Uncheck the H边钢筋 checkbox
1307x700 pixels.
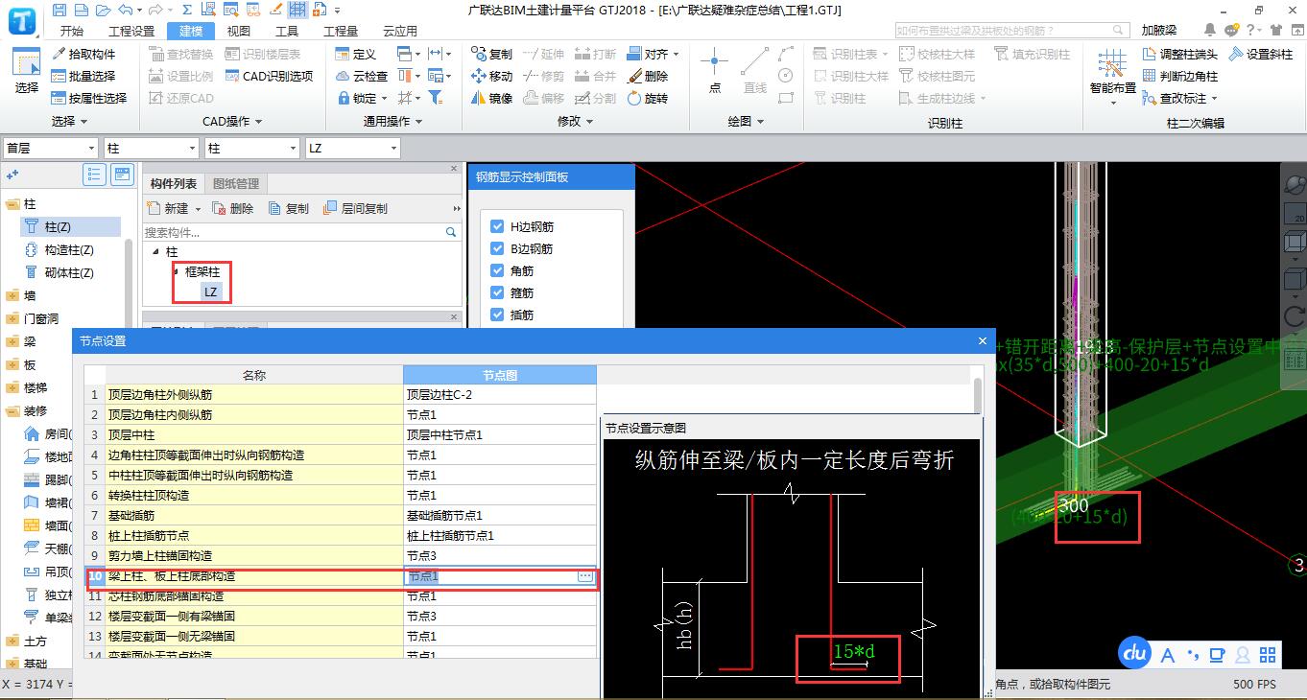pyautogui.click(x=497, y=226)
